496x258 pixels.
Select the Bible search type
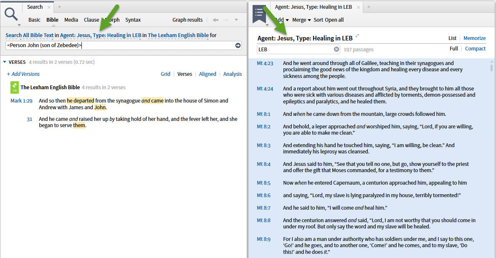pyautogui.click(x=52, y=20)
